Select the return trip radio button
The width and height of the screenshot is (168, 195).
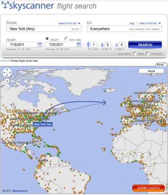point(47,39)
